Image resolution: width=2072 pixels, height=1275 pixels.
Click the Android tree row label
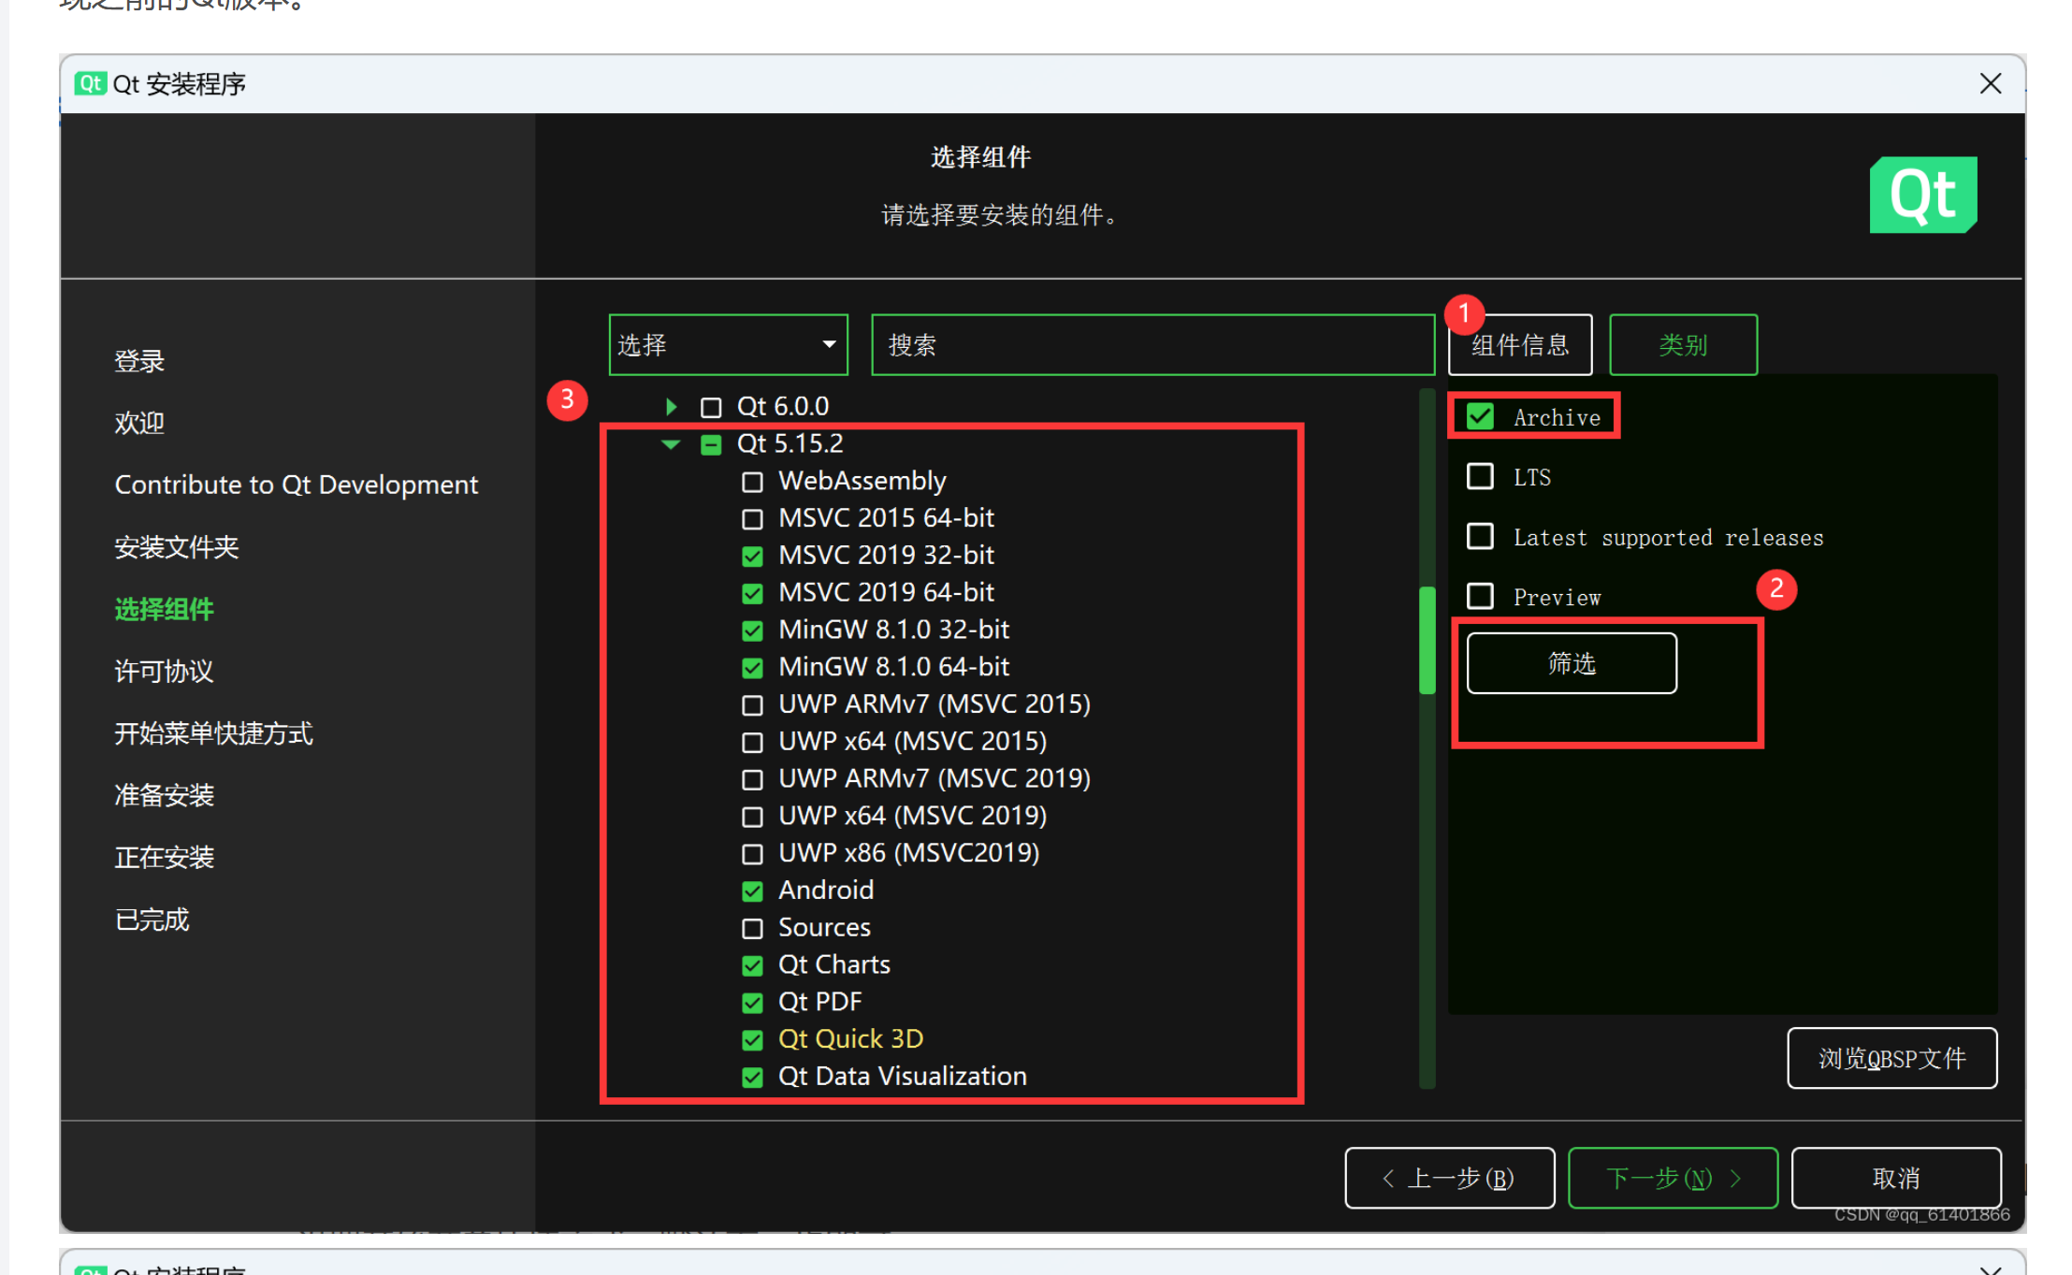coord(826,890)
